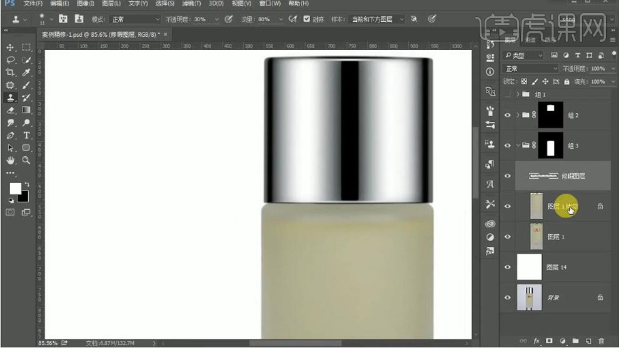The height and width of the screenshot is (348, 619).
Task: Select the Hand tool
Action: tap(10, 160)
